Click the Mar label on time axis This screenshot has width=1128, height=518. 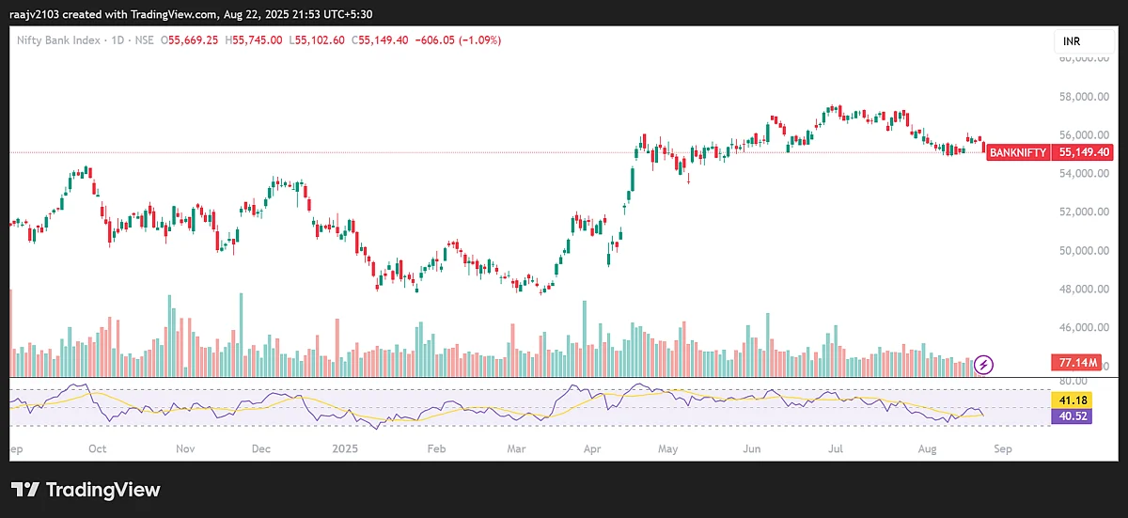[516, 450]
